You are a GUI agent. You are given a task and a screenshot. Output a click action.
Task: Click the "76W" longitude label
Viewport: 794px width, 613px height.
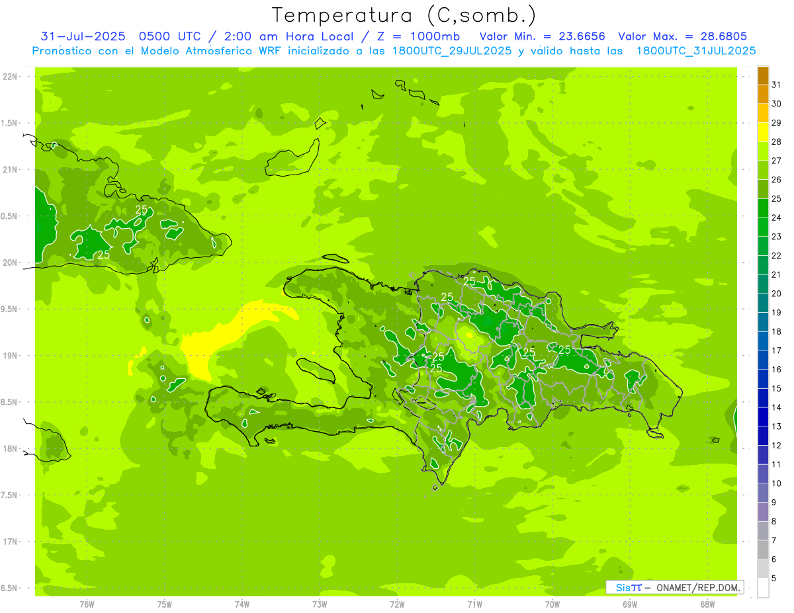point(87,604)
